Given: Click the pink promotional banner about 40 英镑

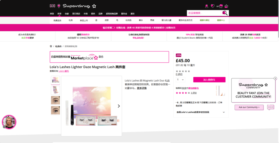Looking at the screenshot, I should [x=139, y=28].
